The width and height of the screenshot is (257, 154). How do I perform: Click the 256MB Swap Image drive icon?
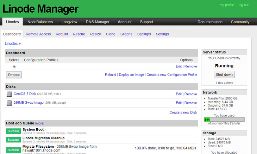[x=9, y=103]
